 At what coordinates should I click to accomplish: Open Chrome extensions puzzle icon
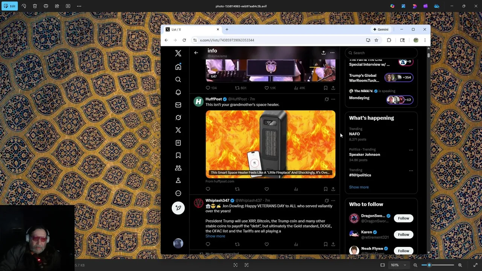389,40
